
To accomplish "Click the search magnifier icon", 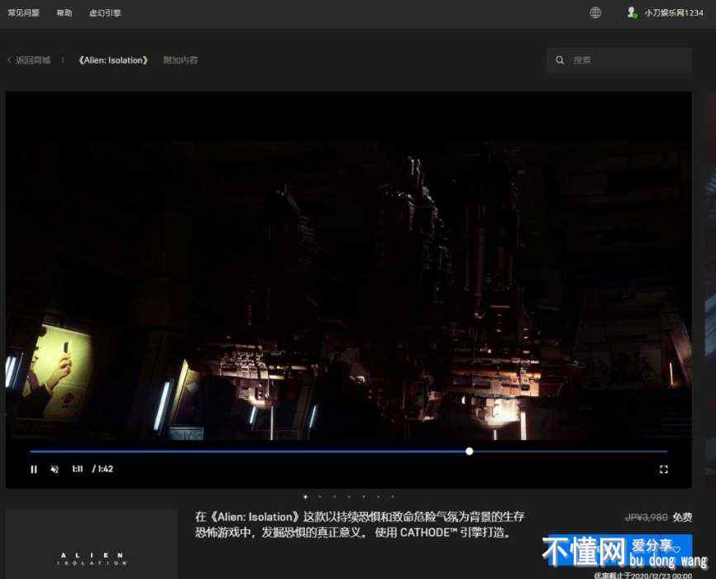I will pyautogui.click(x=560, y=60).
